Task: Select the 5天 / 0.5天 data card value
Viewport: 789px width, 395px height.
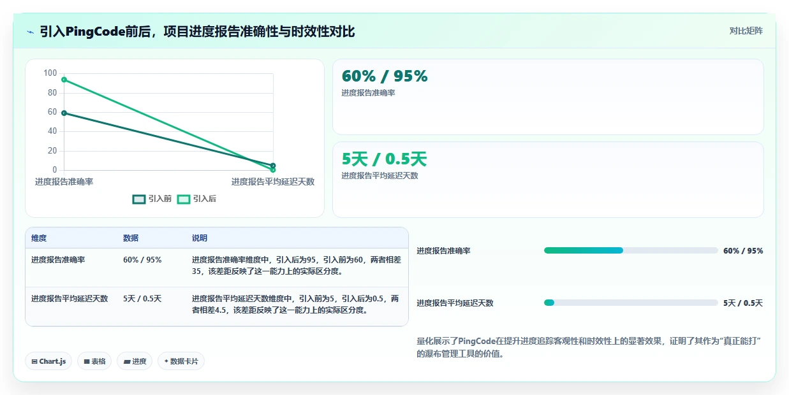Action: (384, 159)
